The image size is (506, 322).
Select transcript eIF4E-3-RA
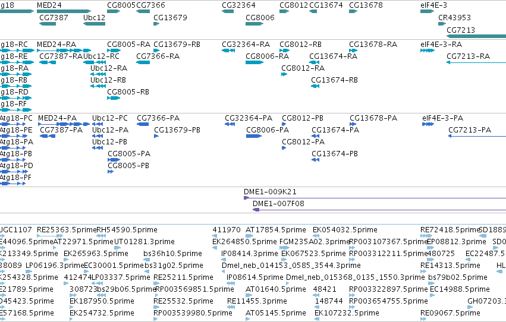pos(428,50)
